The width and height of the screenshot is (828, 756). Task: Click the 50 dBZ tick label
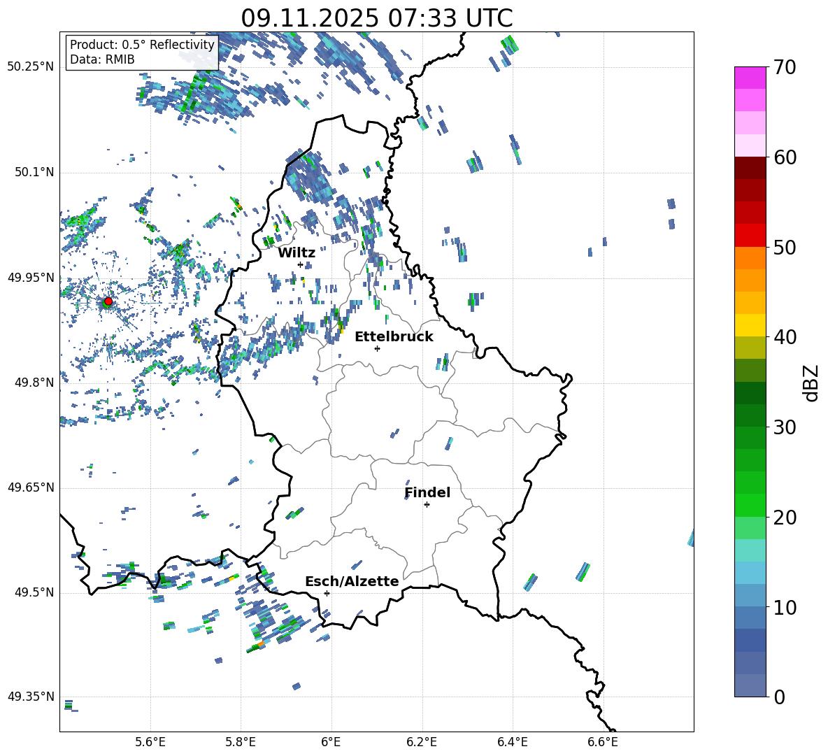[785, 247]
